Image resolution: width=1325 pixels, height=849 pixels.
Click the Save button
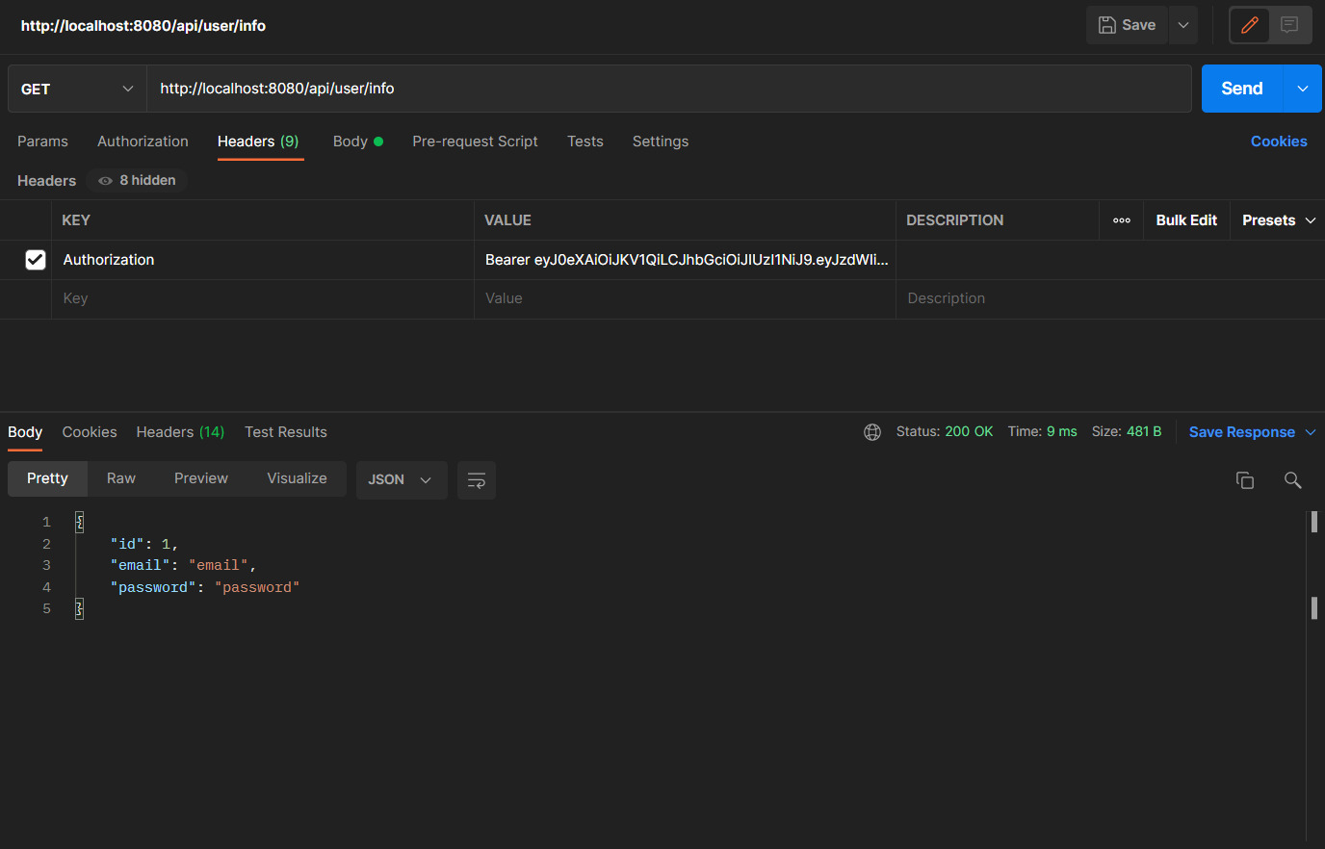pyautogui.click(x=1127, y=25)
